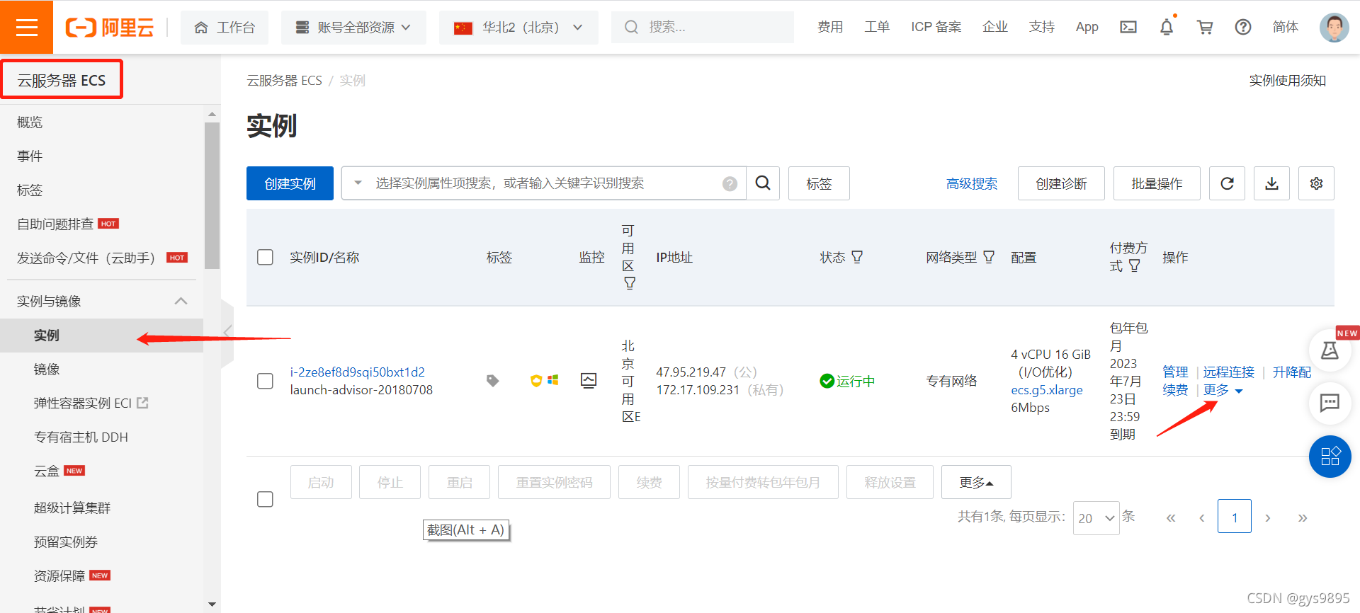
Task: Click the instance attribute search input
Action: click(x=544, y=183)
